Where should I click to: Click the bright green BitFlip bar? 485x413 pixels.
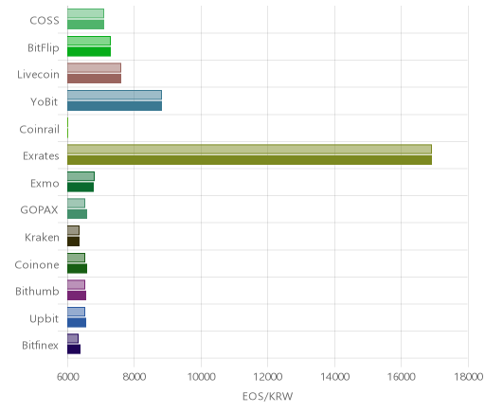tap(89, 52)
